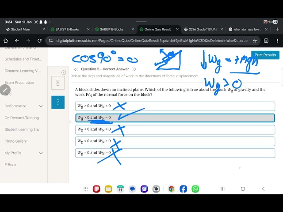Click the floating pencil annotation icon
Image resolution: width=283 pixels, height=212 pixels.
pos(6,90)
